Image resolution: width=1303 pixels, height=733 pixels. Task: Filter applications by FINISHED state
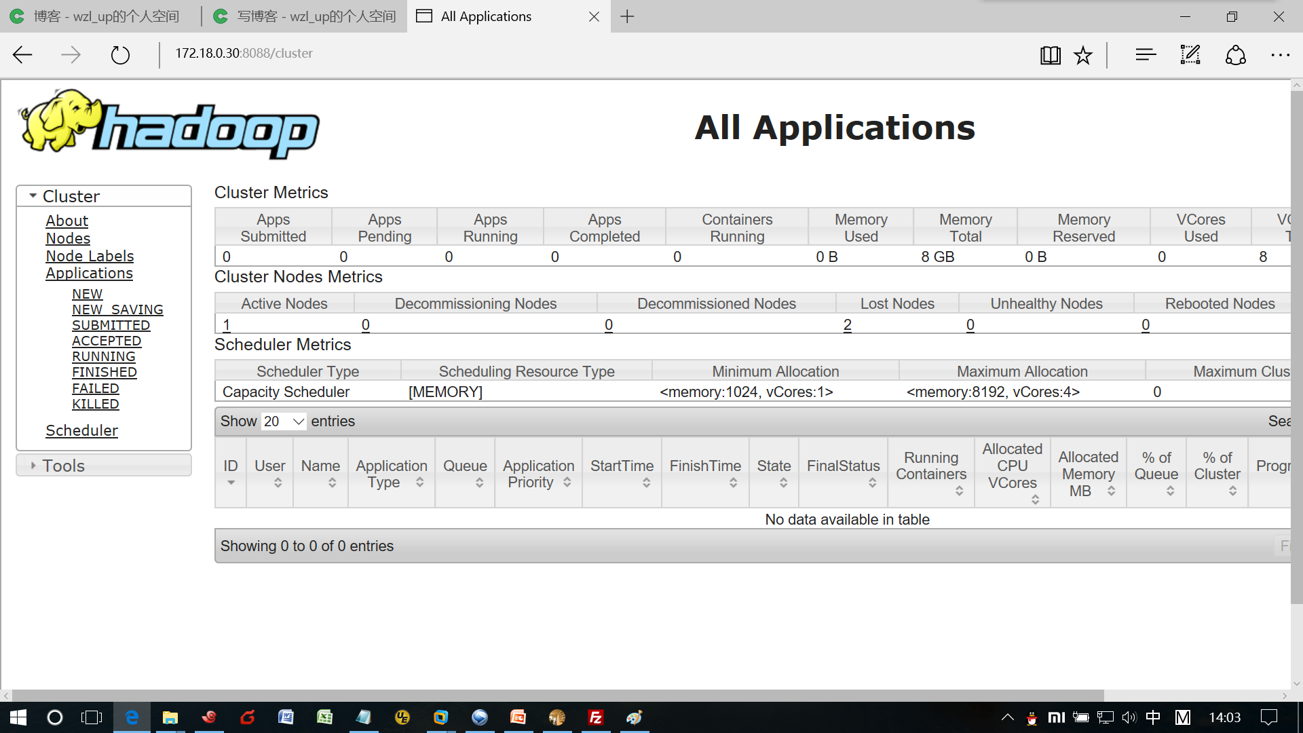click(x=105, y=372)
